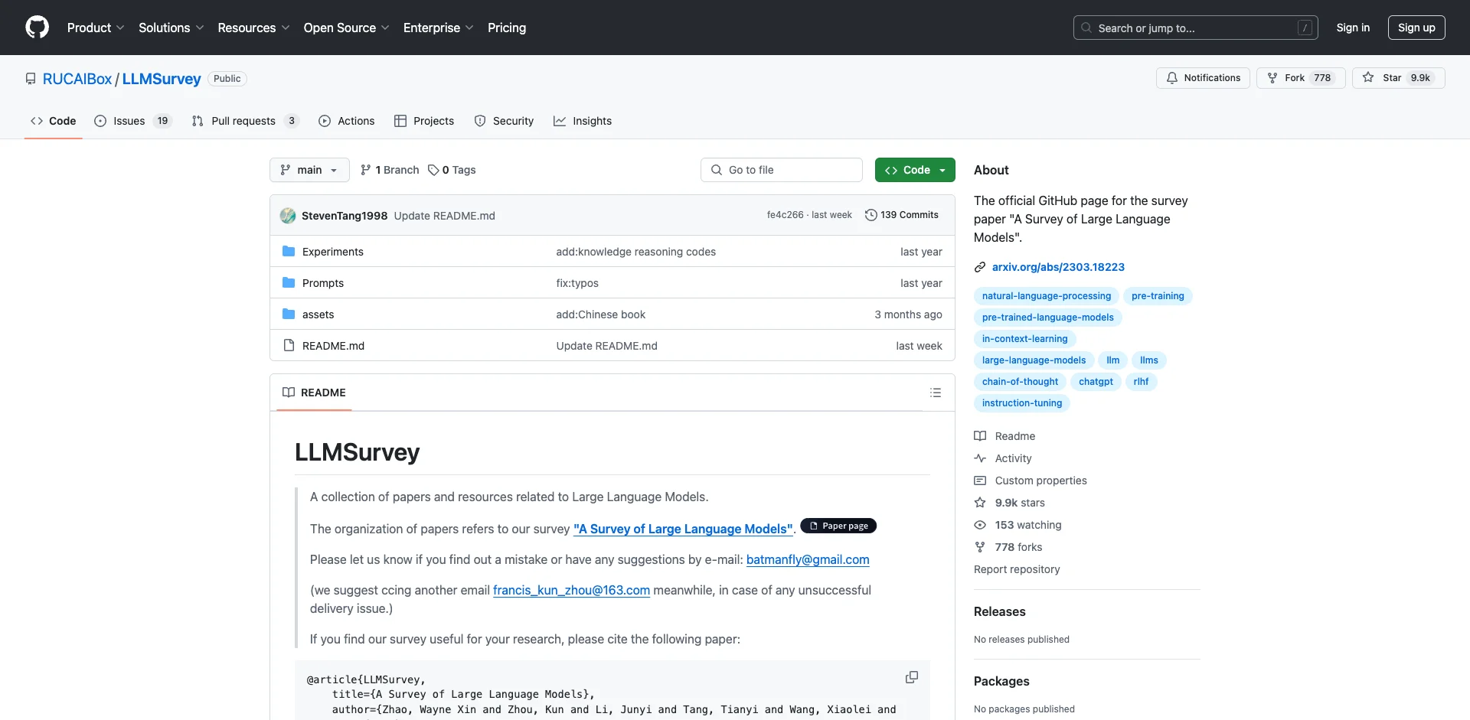Open the Pricing page
This screenshot has height=720, width=1470.
pyautogui.click(x=507, y=28)
